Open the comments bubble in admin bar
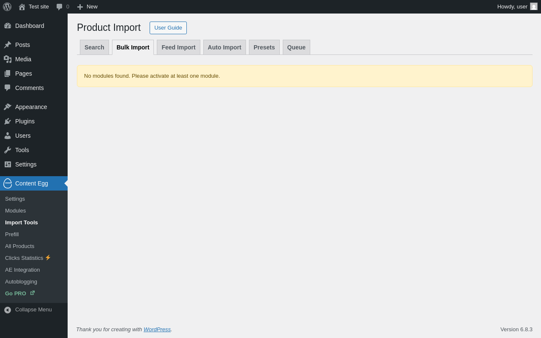 [63, 7]
